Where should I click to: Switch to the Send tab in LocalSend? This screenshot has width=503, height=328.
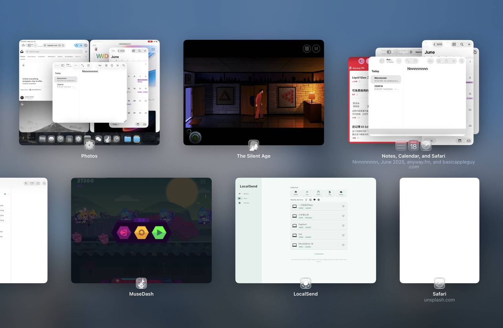[239, 198]
